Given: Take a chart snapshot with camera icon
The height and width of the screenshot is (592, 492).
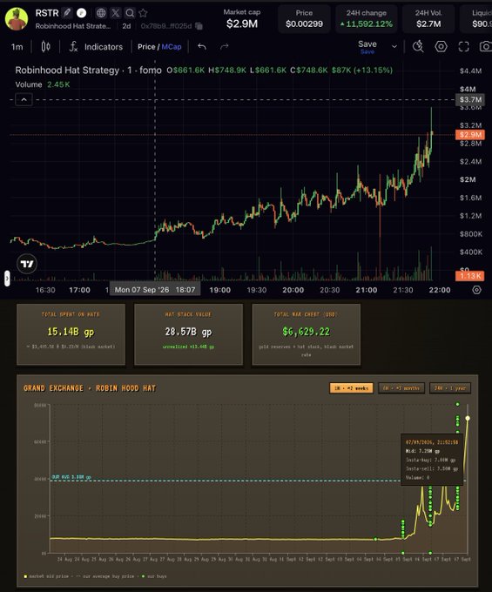Looking at the screenshot, I should click(485, 46).
